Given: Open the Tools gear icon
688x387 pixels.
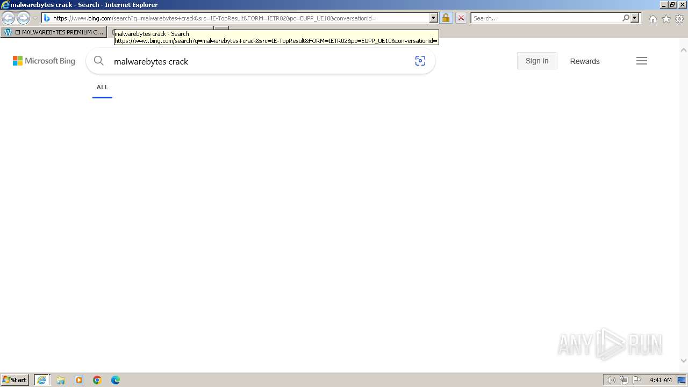Looking at the screenshot, I should [679, 19].
